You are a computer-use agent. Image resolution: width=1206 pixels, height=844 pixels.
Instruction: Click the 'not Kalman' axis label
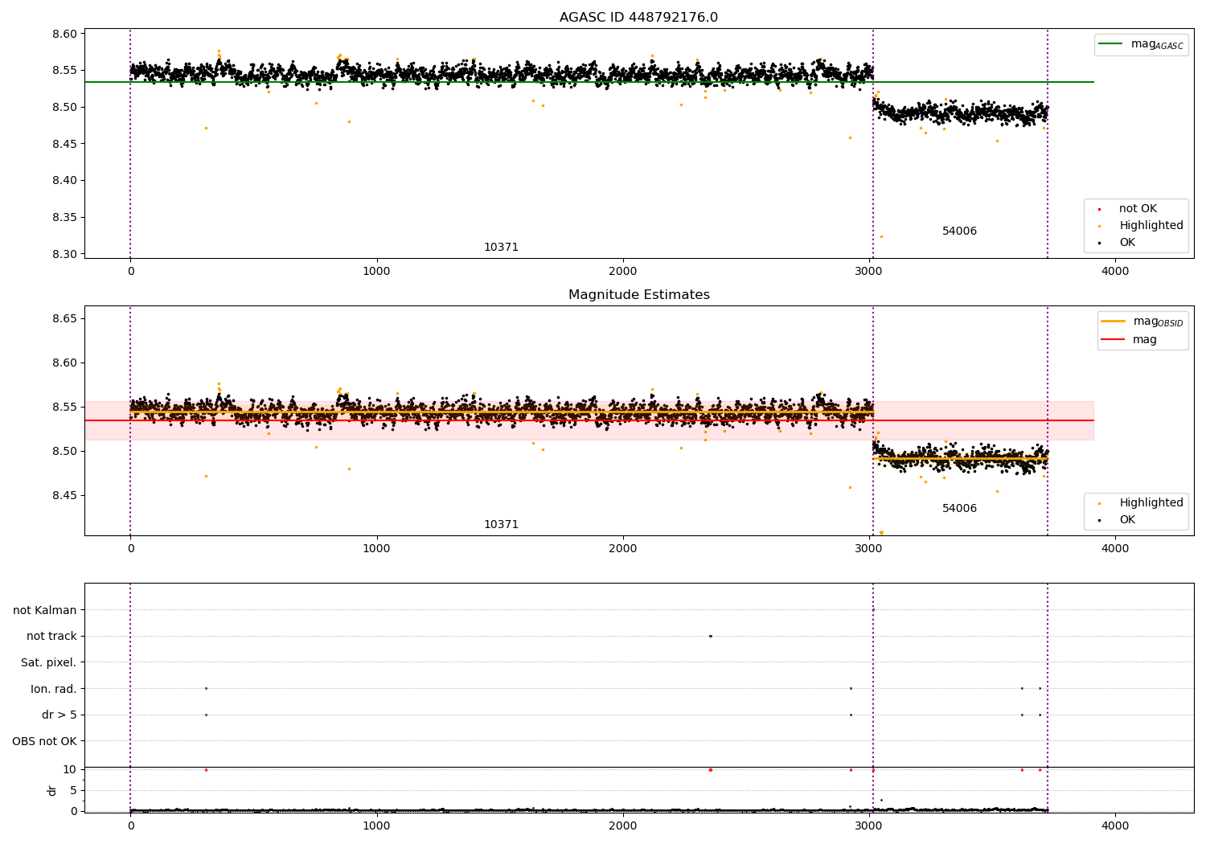click(45, 610)
